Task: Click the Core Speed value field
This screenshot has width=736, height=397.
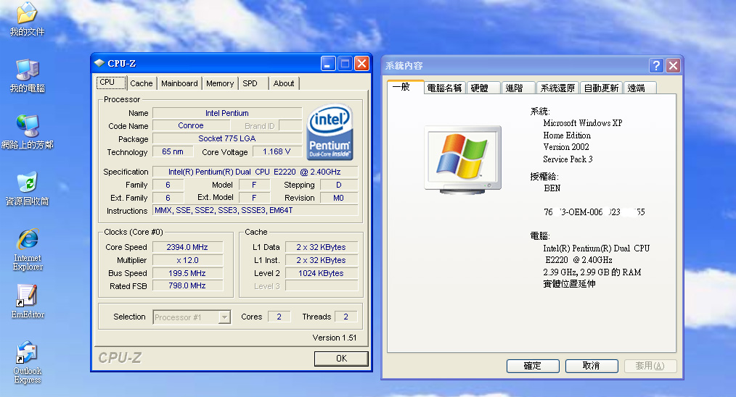Action: point(187,247)
